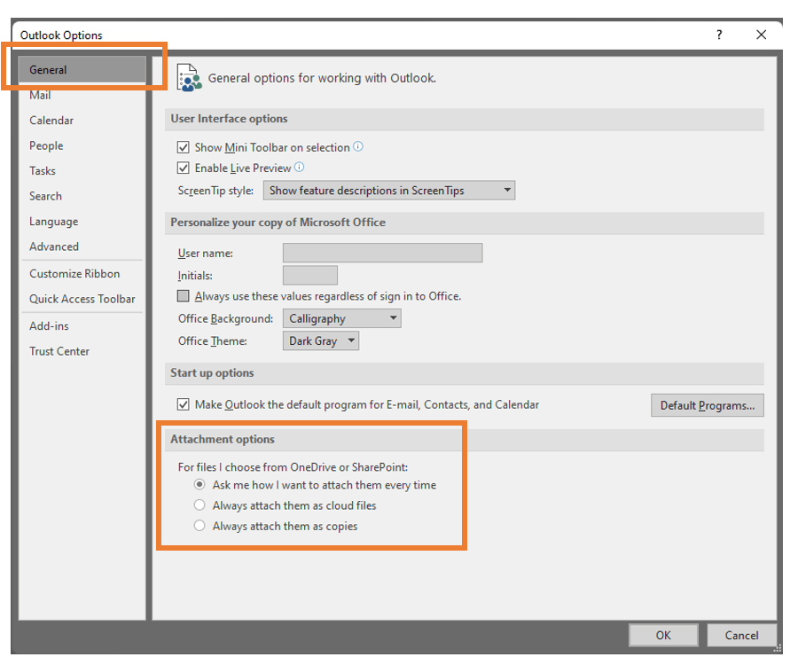Click the User name input field
This screenshot has width=790, height=657.
coord(382,253)
